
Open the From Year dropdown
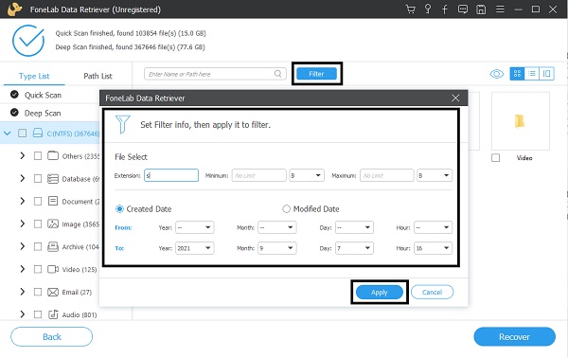click(x=194, y=227)
